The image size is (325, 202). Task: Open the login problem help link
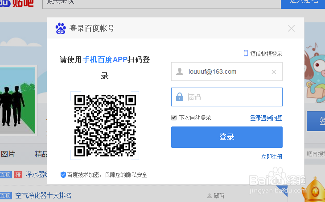pos(266,118)
